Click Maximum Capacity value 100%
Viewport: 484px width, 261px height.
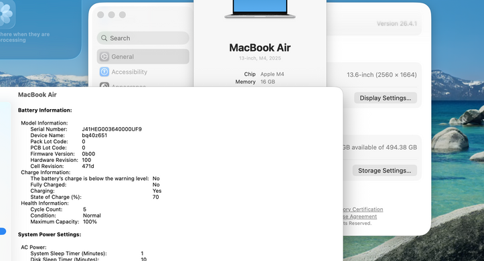[x=90, y=222]
